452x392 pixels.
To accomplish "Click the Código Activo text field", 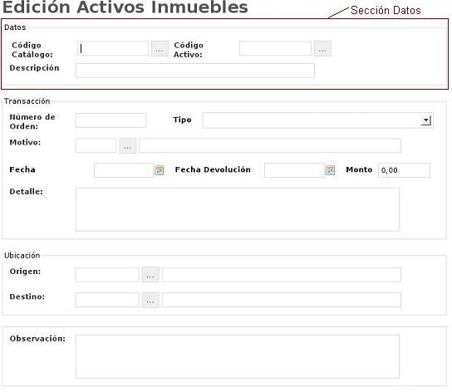I will [275, 48].
